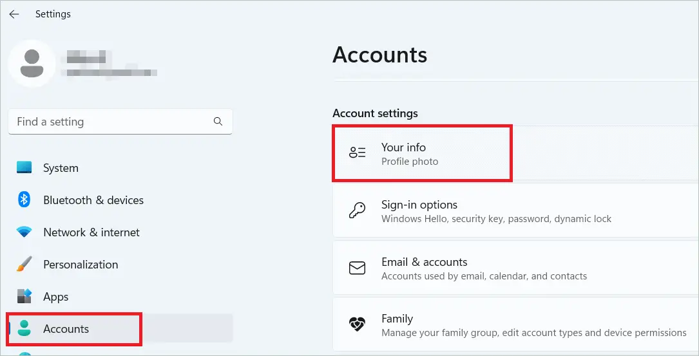Click the Email & accounts envelope icon
This screenshot has height=356, width=699.
coord(357,268)
